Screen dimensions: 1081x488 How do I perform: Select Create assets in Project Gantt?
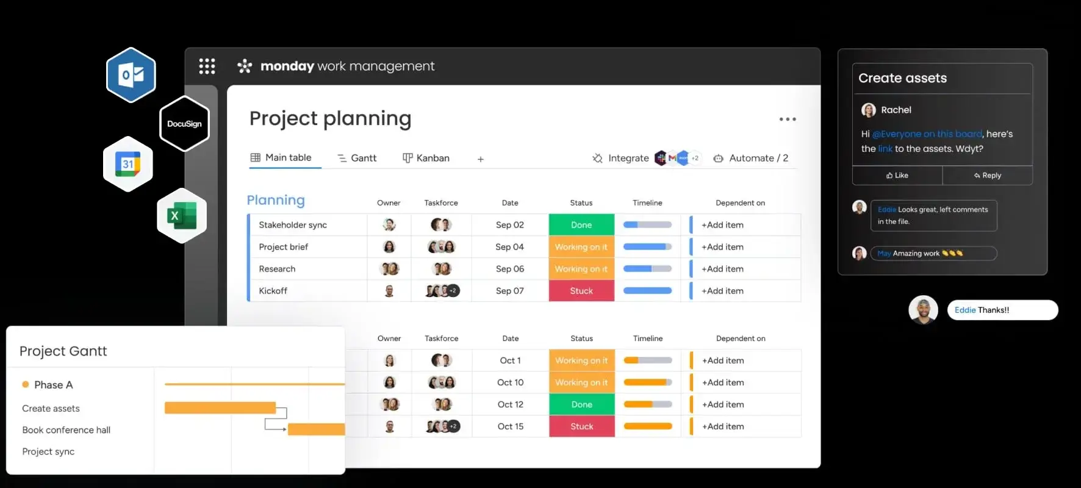point(51,409)
